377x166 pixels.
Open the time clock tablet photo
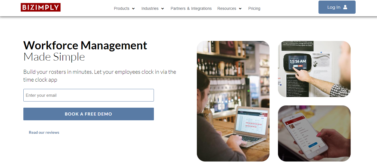pos(314,69)
